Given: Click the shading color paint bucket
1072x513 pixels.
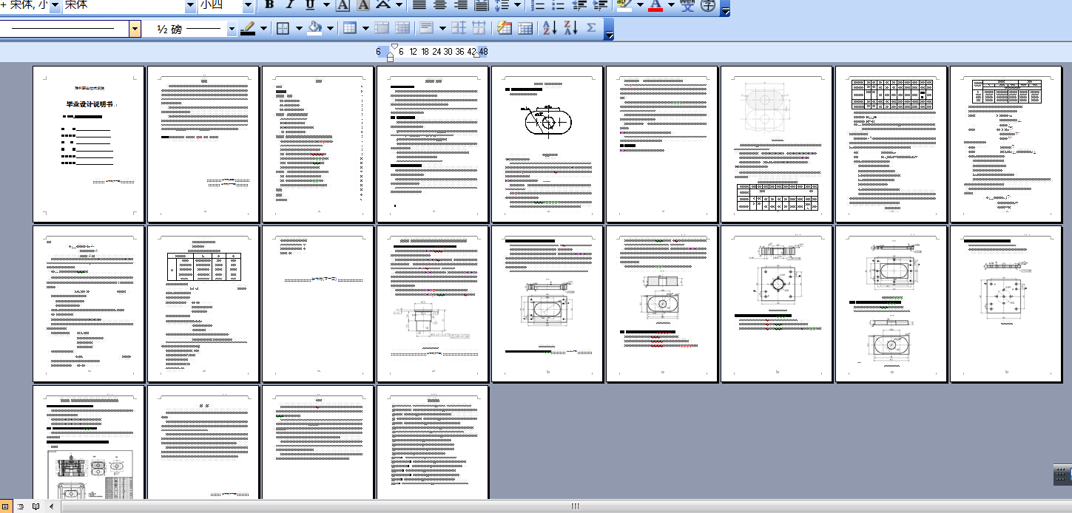Looking at the screenshot, I should [314, 29].
